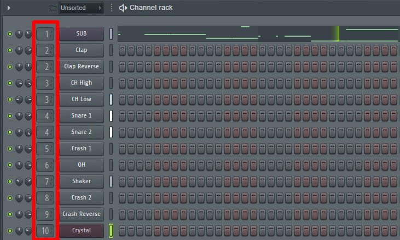Open the CH Low channel button
The width and height of the screenshot is (400, 240).
(x=82, y=99)
